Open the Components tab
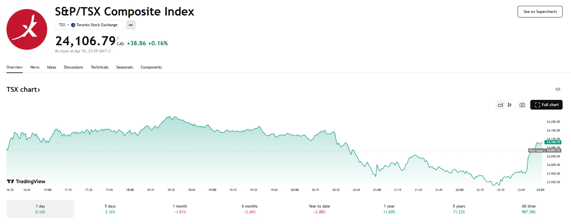This screenshot has width=571, height=224. tap(151, 67)
